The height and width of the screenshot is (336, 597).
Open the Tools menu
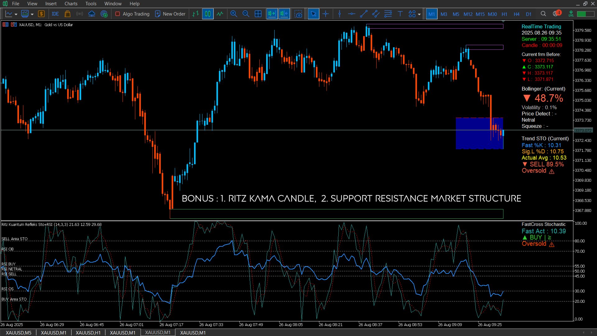pyautogui.click(x=91, y=4)
